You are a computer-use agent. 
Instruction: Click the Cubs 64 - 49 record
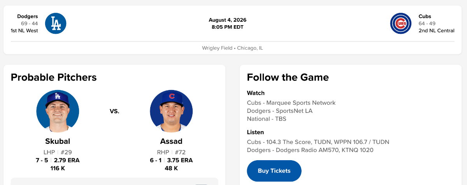coord(427,23)
